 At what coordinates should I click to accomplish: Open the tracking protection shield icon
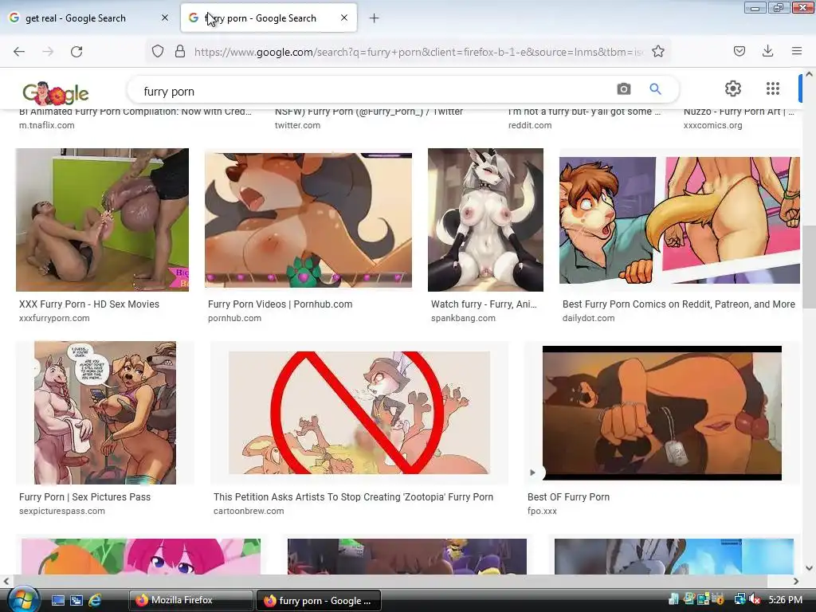coord(158,52)
